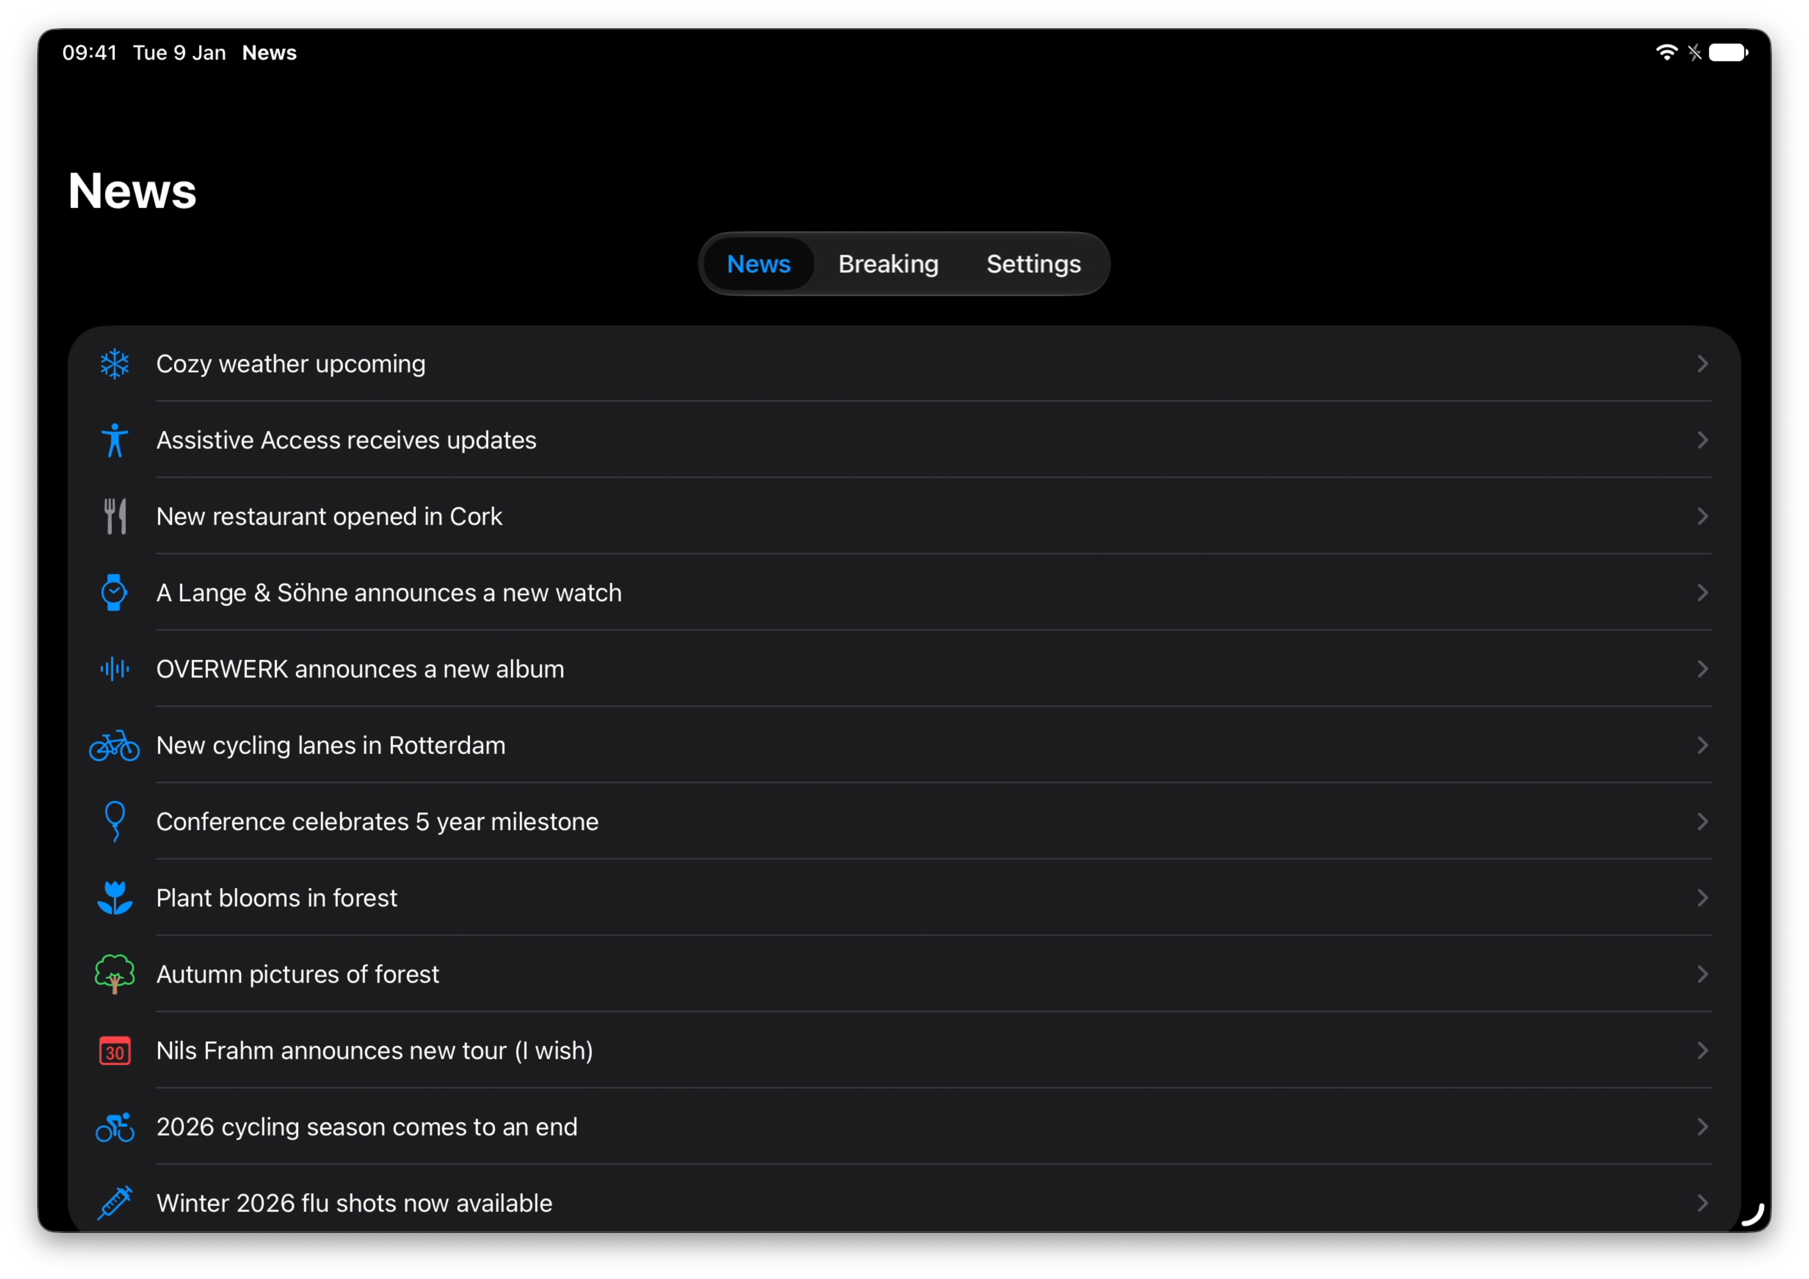Read 'New cycling lanes in Rotterdam'
The width and height of the screenshot is (1809, 1279).
point(904,745)
